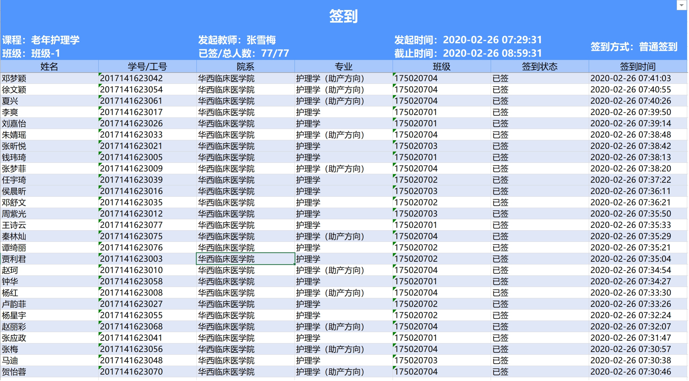Select the 专业 column header cell
The width and height of the screenshot is (689, 381).
pyautogui.click(x=344, y=66)
